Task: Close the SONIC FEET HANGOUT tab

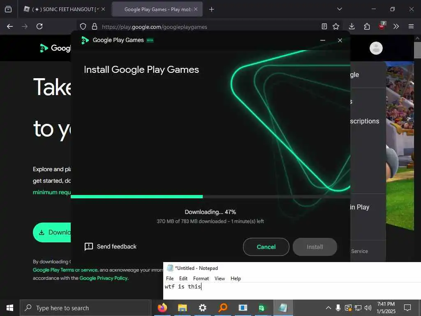Action: click(103, 9)
